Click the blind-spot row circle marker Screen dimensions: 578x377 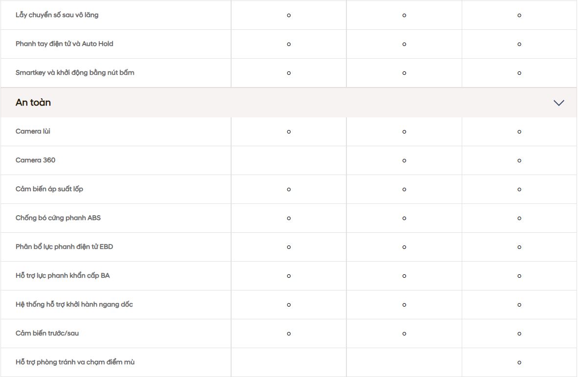[519, 362]
